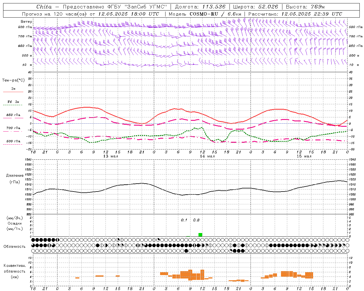Image resolution: width=364 pixels, height=291 pixels.
Task: Click the "ФГБУ ЗапСиб УГМС" provider text
Action: tap(138, 7)
